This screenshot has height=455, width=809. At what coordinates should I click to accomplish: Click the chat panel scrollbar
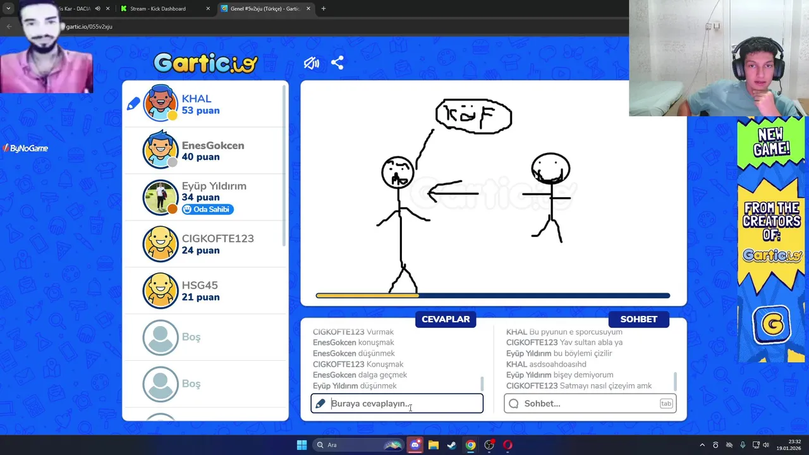[676, 381]
